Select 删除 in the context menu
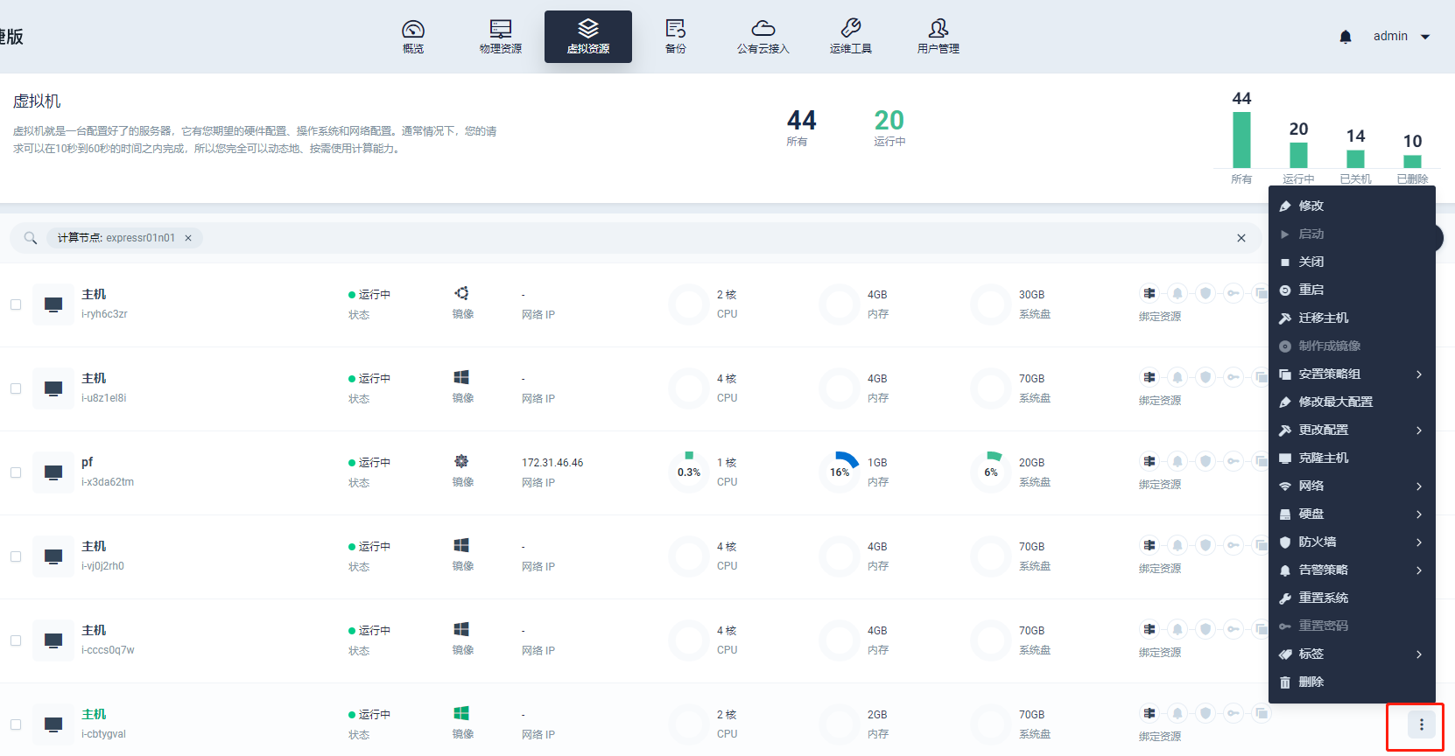Image resolution: width=1455 pixels, height=756 pixels. pos(1311,682)
